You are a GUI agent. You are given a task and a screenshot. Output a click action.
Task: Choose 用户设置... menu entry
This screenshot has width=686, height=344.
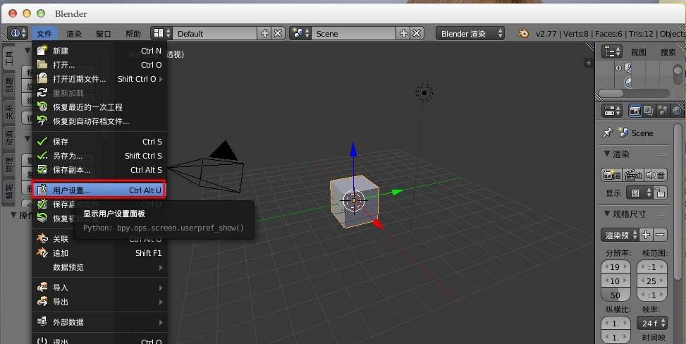pos(99,190)
